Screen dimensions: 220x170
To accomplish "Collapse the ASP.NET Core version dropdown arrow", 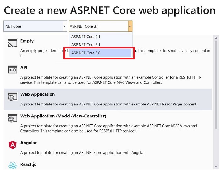I will 130,26.
